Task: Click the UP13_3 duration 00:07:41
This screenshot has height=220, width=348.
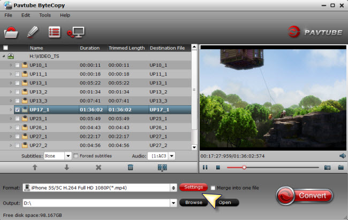Action: coord(90,101)
